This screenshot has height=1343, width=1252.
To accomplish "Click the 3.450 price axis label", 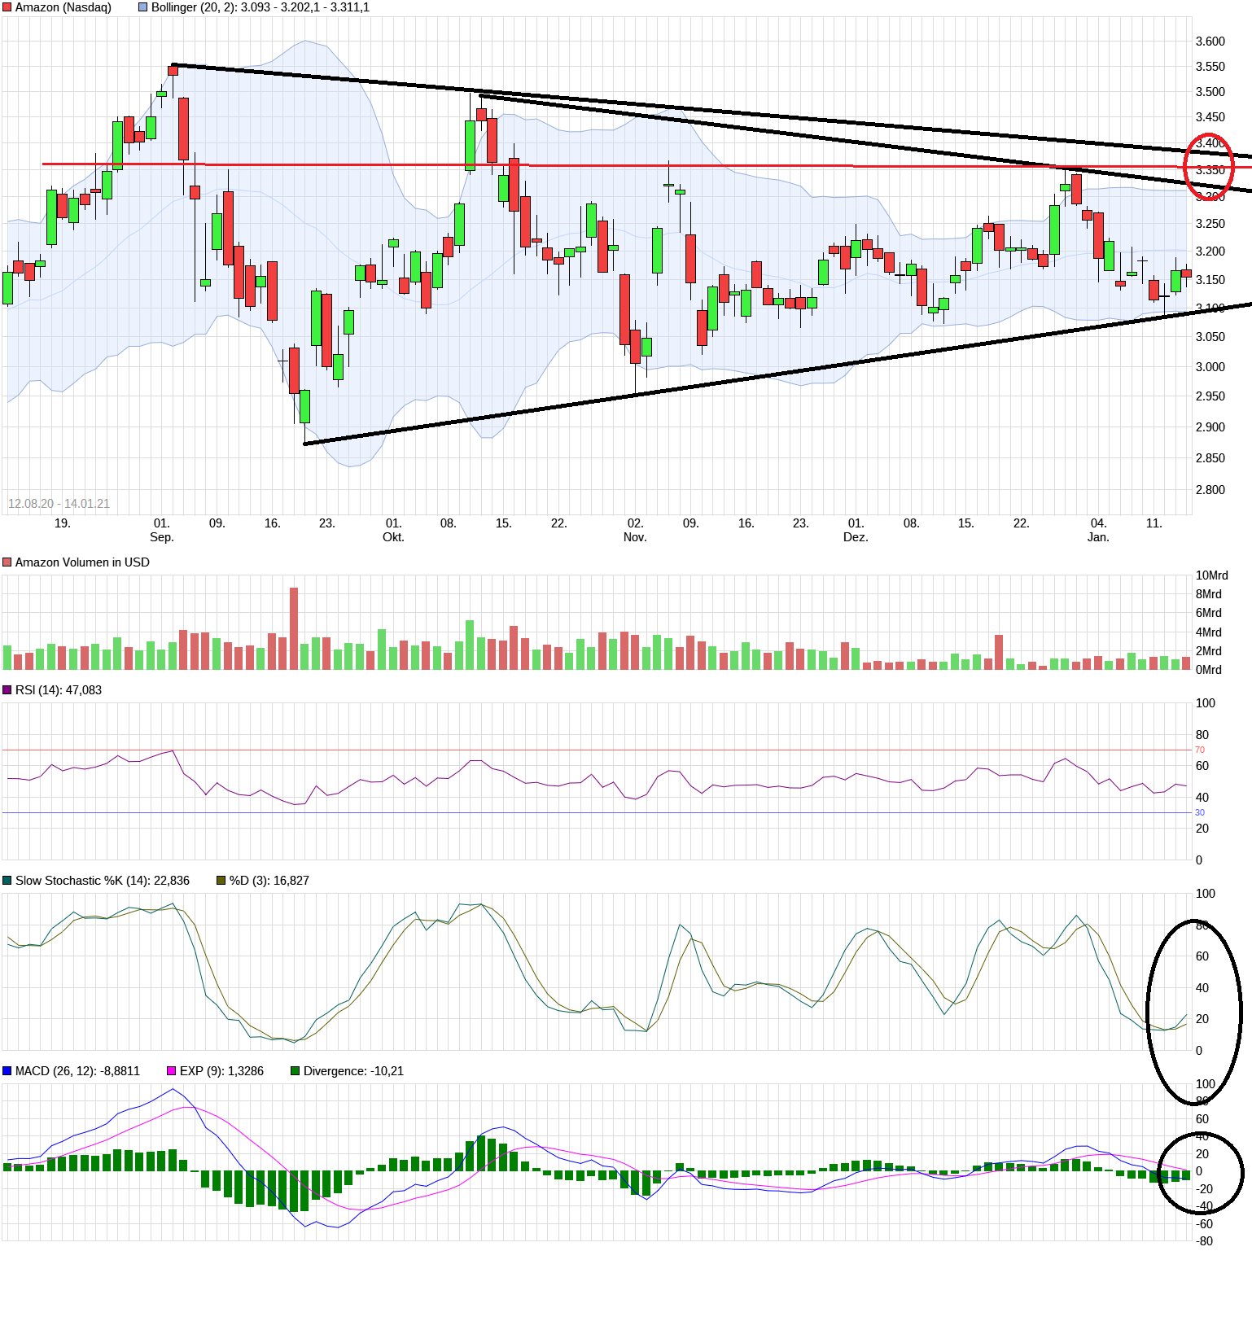I will click(1210, 117).
